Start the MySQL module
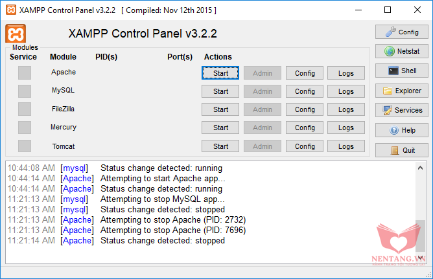This screenshot has width=433, height=279. click(220, 91)
